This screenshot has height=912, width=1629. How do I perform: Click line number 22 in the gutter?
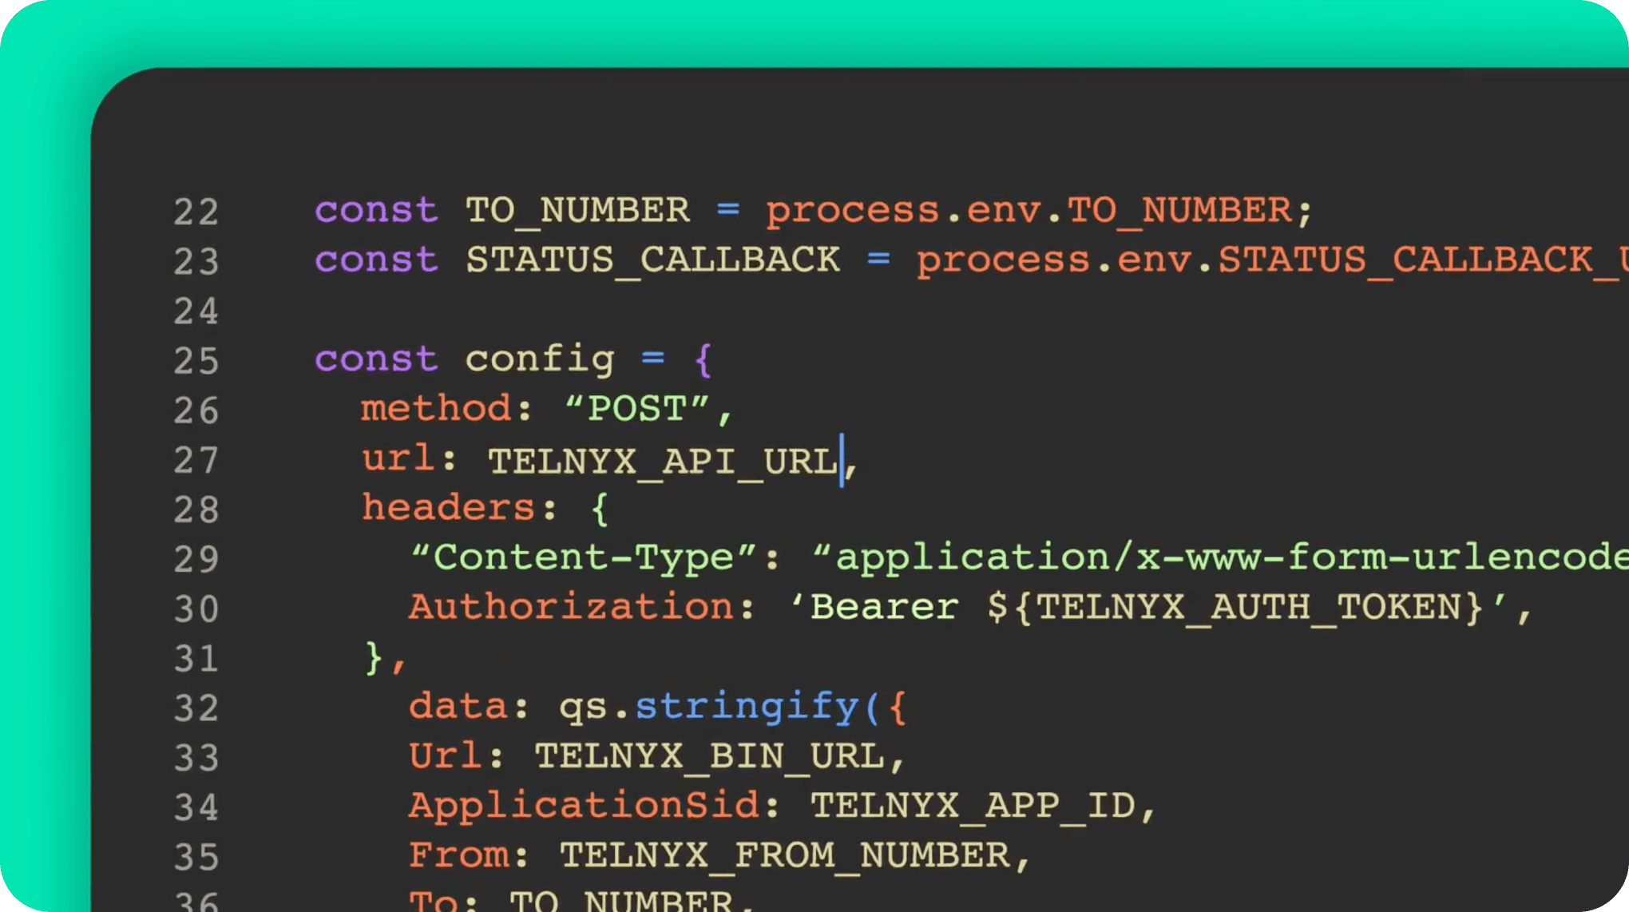(x=196, y=212)
